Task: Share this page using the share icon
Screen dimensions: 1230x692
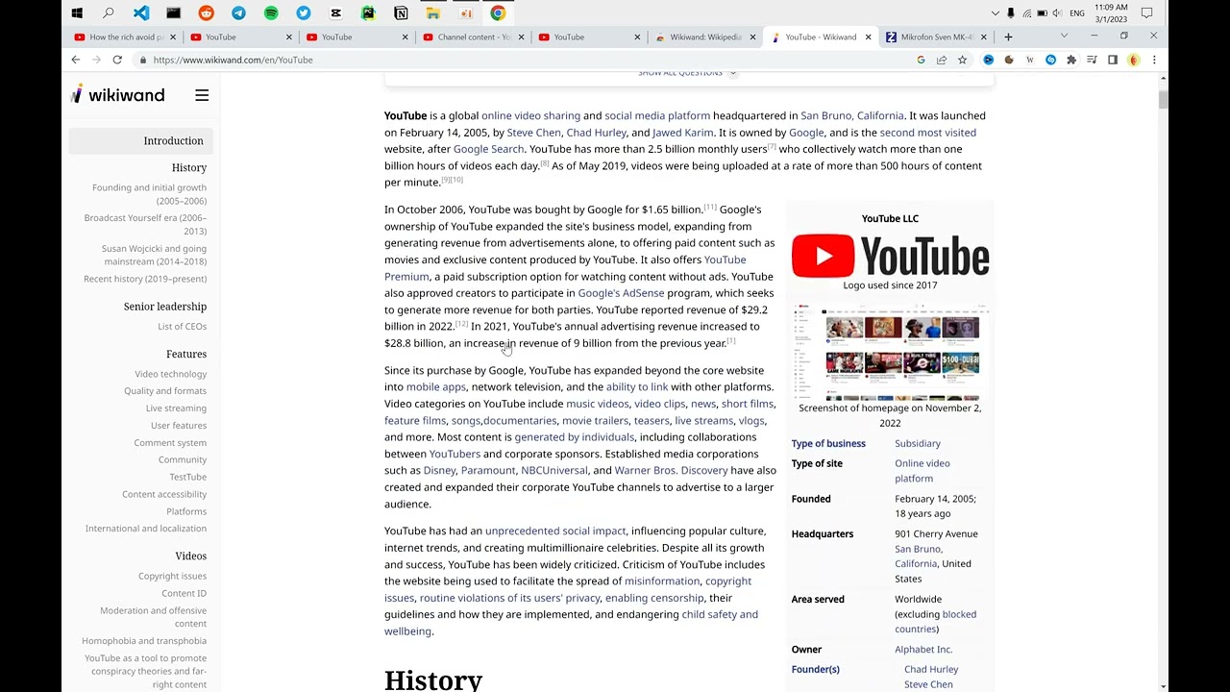Action: [x=942, y=60]
